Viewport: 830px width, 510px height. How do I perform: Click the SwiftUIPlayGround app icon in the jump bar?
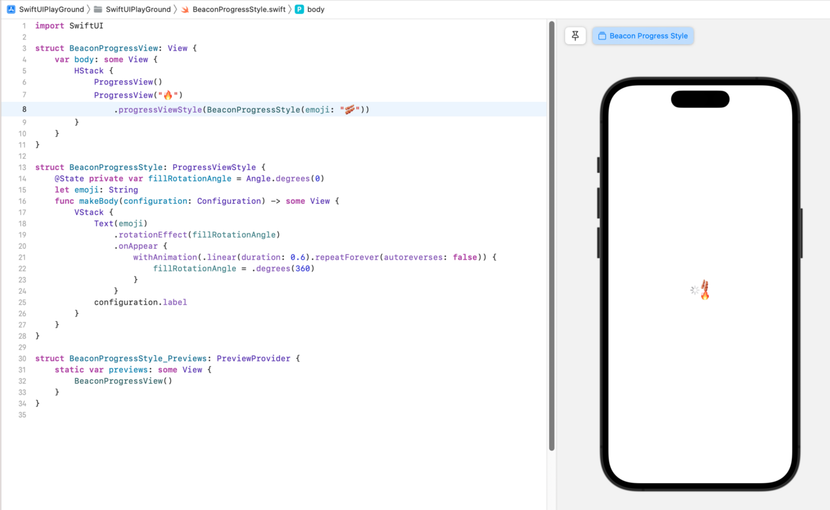pyautogui.click(x=9, y=9)
